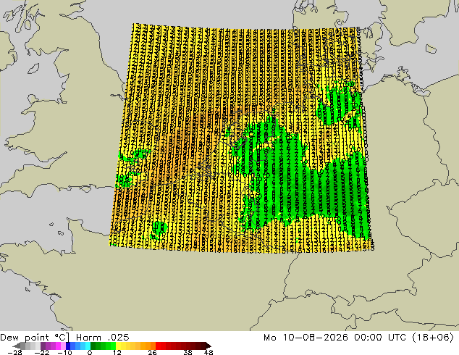This screenshot has width=459, height=355.
Task: Click the "-28" legend scale value
Action: pyautogui.click(x=15, y=352)
